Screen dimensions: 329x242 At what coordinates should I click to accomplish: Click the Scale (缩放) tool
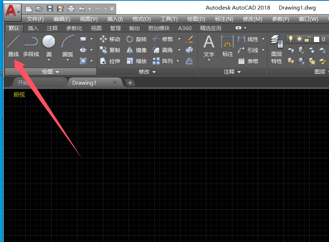[x=136, y=61]
